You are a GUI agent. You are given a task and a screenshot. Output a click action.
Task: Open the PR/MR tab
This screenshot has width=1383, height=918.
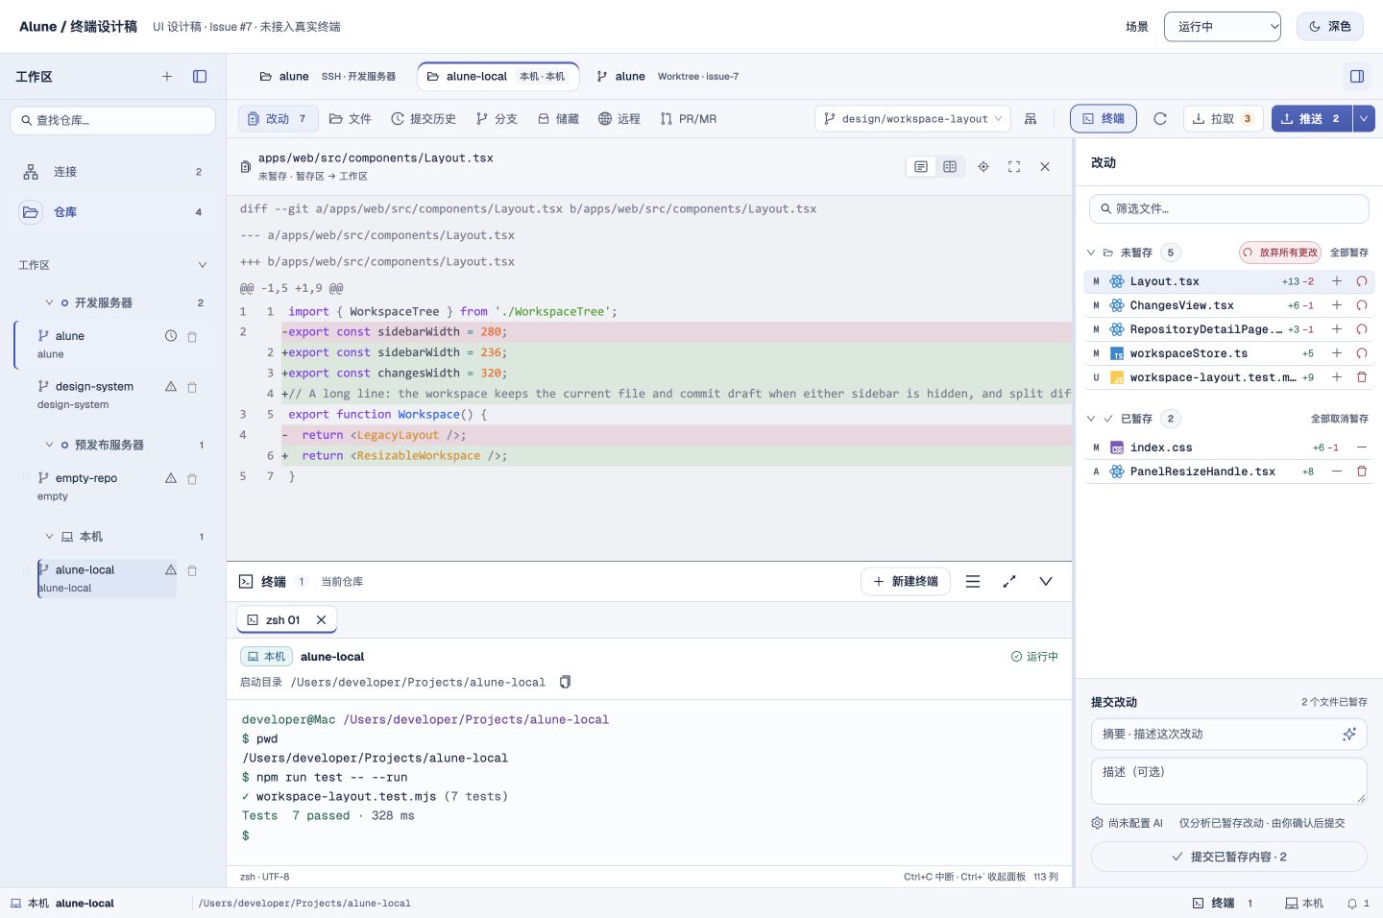(689, 119)
